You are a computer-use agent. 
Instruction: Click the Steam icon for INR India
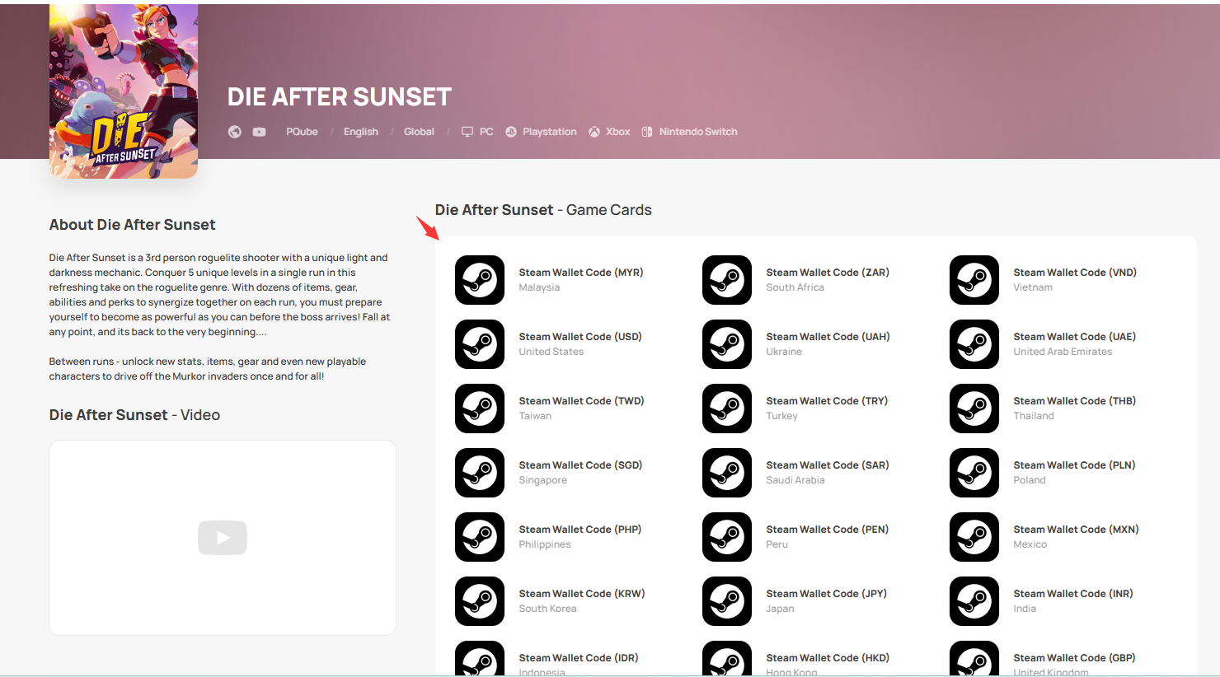pyautogui.click(x=974, y=601)
